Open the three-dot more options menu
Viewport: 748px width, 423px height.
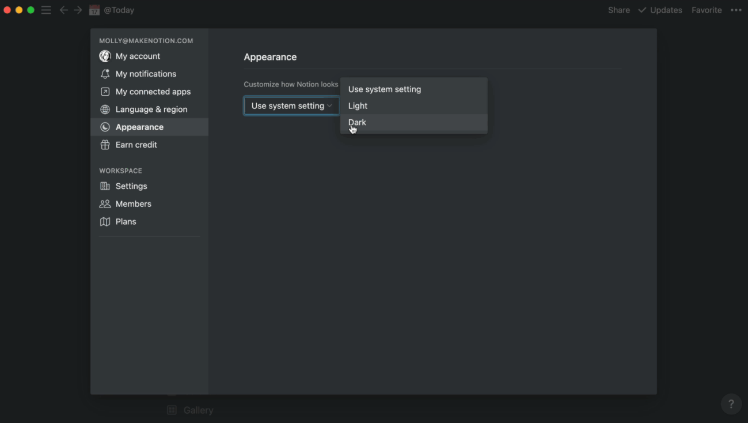(736, 10)
